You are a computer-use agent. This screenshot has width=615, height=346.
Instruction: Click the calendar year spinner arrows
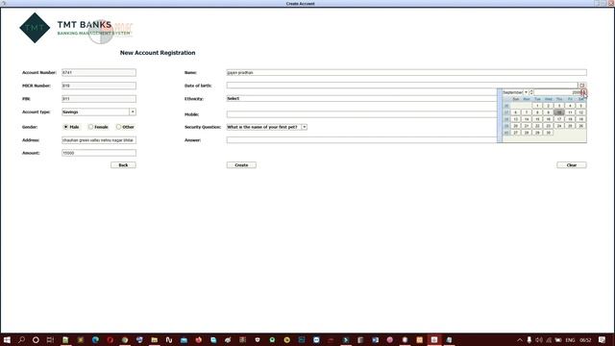point(584,92)
